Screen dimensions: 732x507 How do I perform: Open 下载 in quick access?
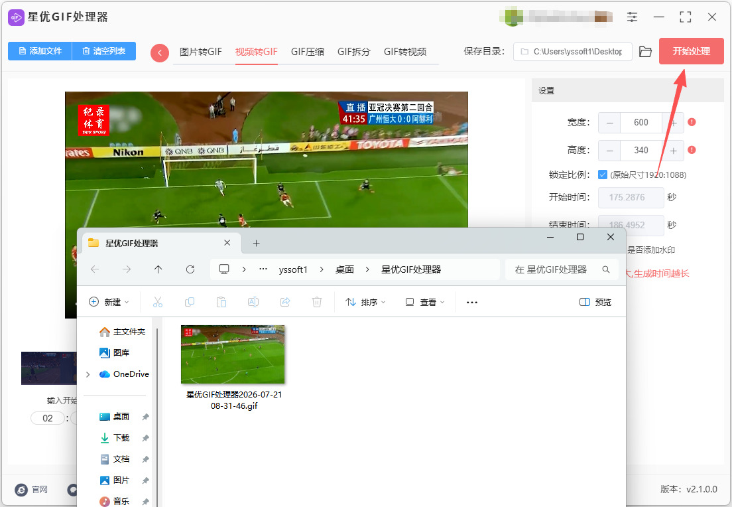tap(115, 438)
